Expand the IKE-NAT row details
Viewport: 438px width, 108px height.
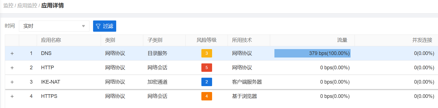pos(12,82)
